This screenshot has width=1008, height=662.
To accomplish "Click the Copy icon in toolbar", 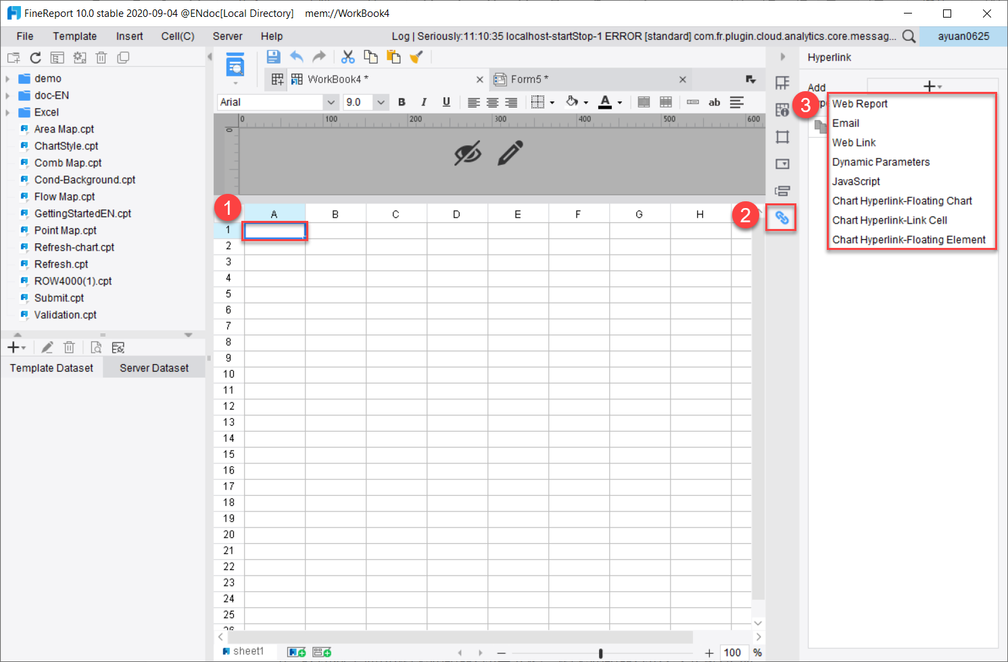I will (370, 57).
